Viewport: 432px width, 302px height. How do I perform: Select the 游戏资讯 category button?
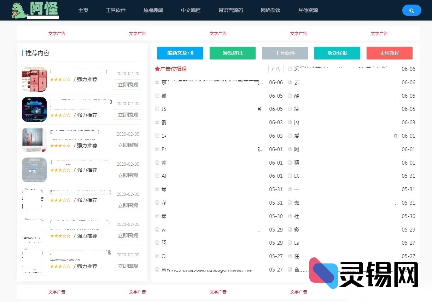[232, 53]
